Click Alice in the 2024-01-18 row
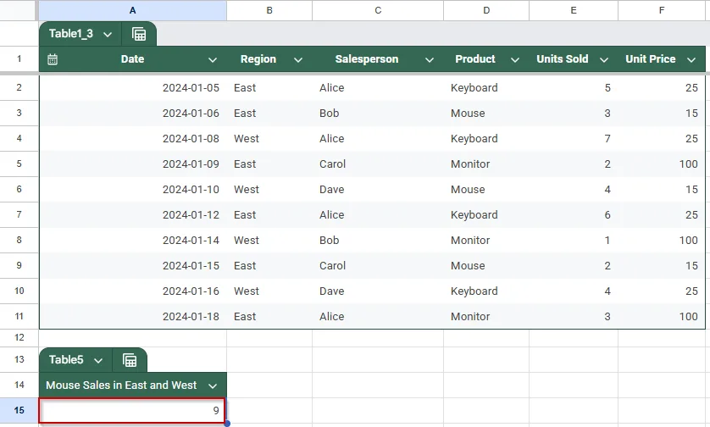Viewport: 710px width, 427px height. tap(331, 317)
